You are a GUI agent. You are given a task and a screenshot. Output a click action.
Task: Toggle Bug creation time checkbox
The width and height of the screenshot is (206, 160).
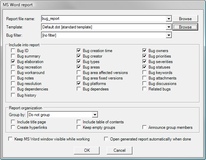point(79,51)
